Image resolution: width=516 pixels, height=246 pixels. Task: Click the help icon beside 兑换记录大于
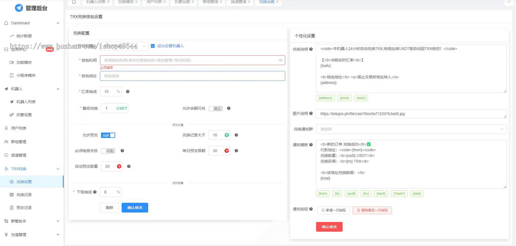click(236, 135)
